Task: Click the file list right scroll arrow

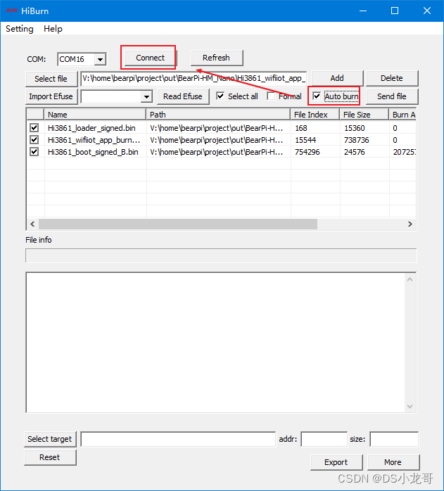Action: click(x=410, y=224)
